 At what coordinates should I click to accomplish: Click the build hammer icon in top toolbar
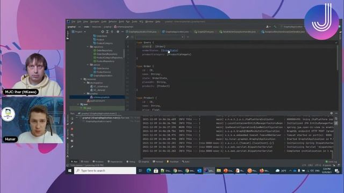pos(275,27)
